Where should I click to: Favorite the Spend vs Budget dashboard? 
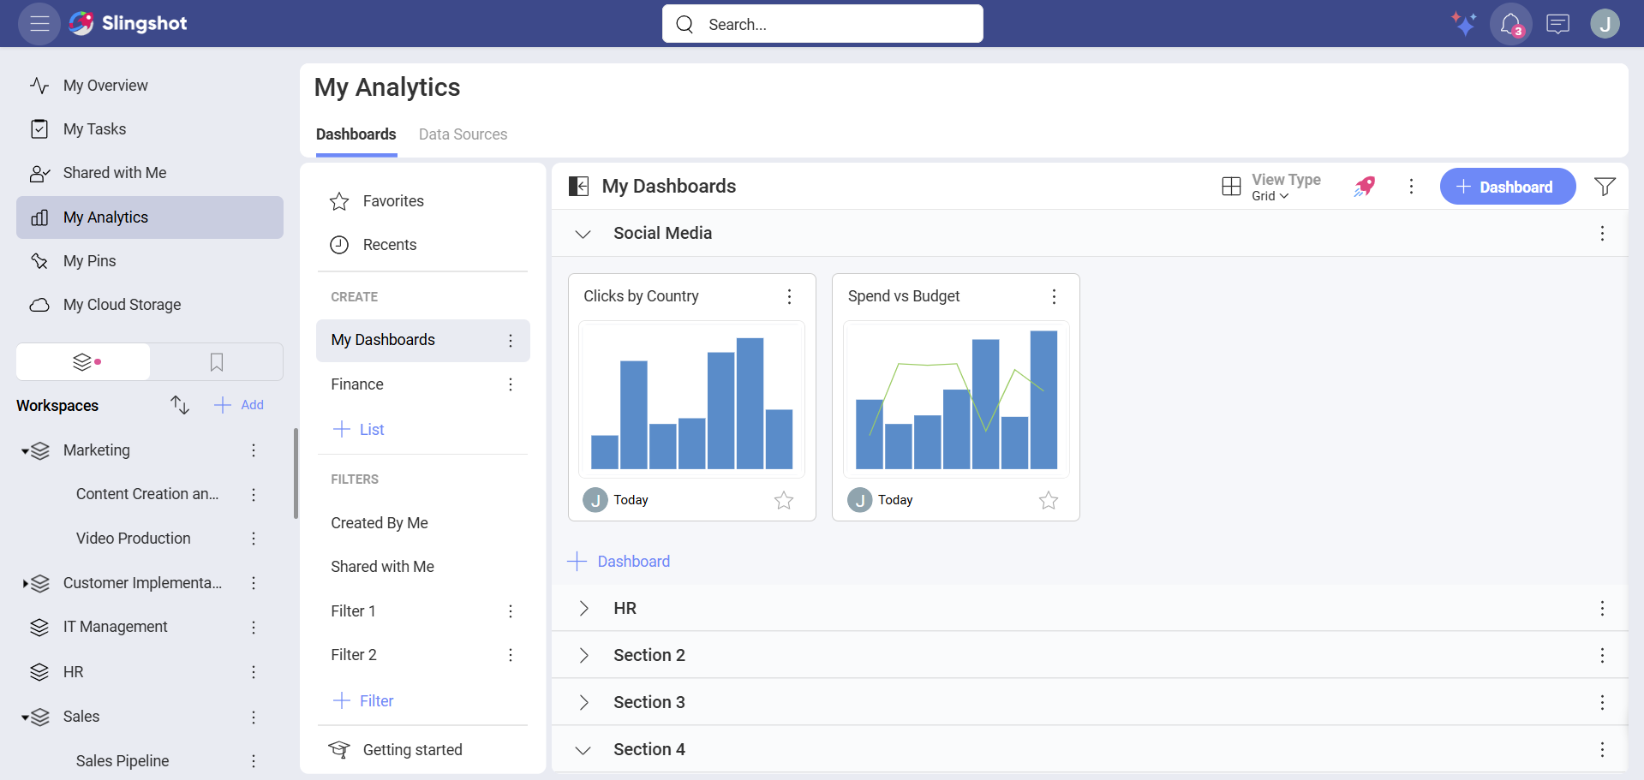pos(1049,500)
